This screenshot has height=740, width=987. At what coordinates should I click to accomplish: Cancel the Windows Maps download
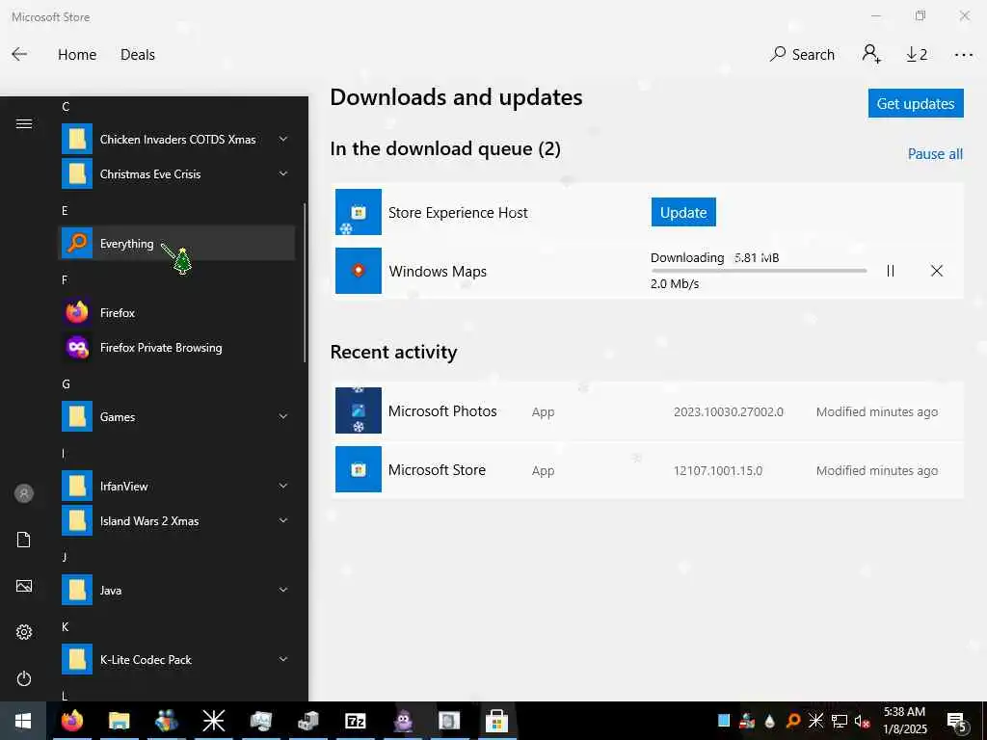pyautogui.click(x=936, y=271)
